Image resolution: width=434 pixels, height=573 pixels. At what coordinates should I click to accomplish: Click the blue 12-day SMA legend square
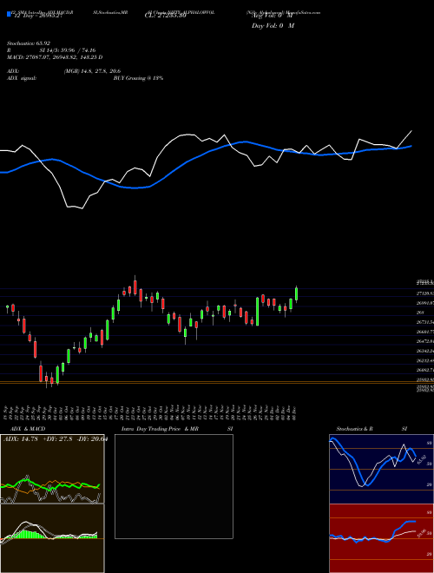[9, 15]
